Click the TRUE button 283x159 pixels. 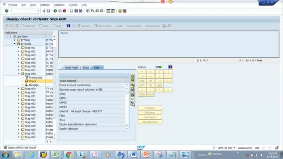click(x=142, y=95)
